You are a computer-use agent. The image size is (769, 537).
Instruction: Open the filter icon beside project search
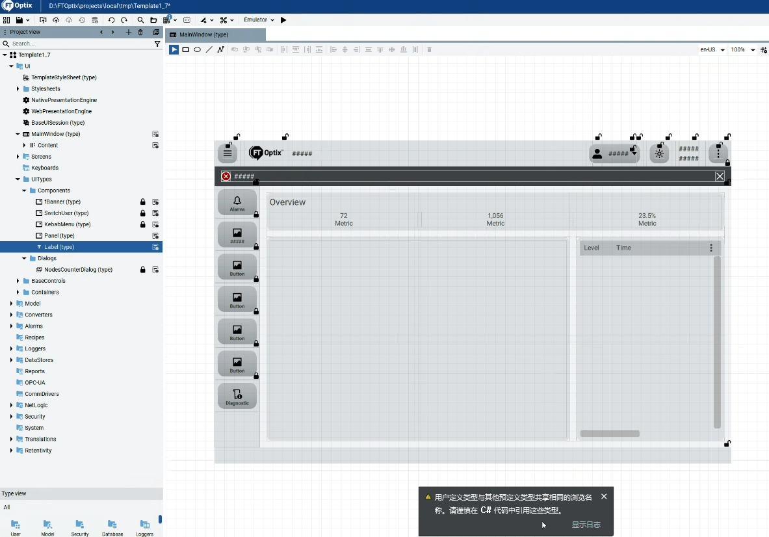tap(157, 44)
